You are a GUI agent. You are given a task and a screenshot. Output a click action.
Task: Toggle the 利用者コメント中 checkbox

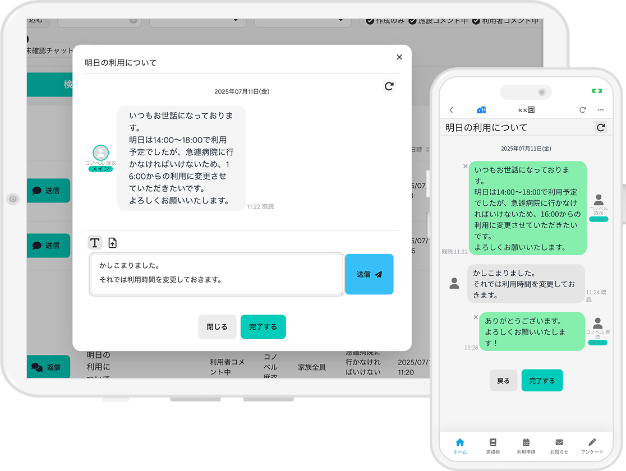pyautogui.click(x=476, y=21)
